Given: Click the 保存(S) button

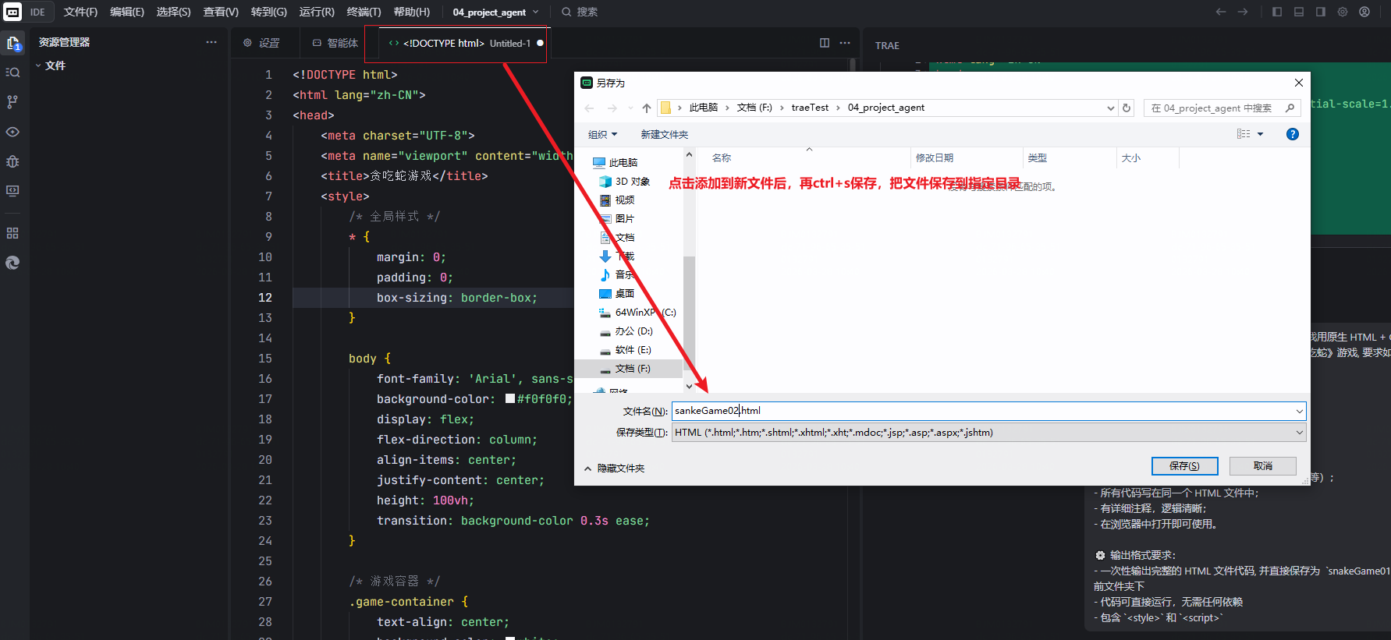Looking at the screenshot, I should coord(1184,465).
